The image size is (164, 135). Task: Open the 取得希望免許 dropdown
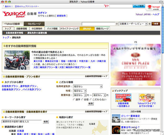[88, 87]
